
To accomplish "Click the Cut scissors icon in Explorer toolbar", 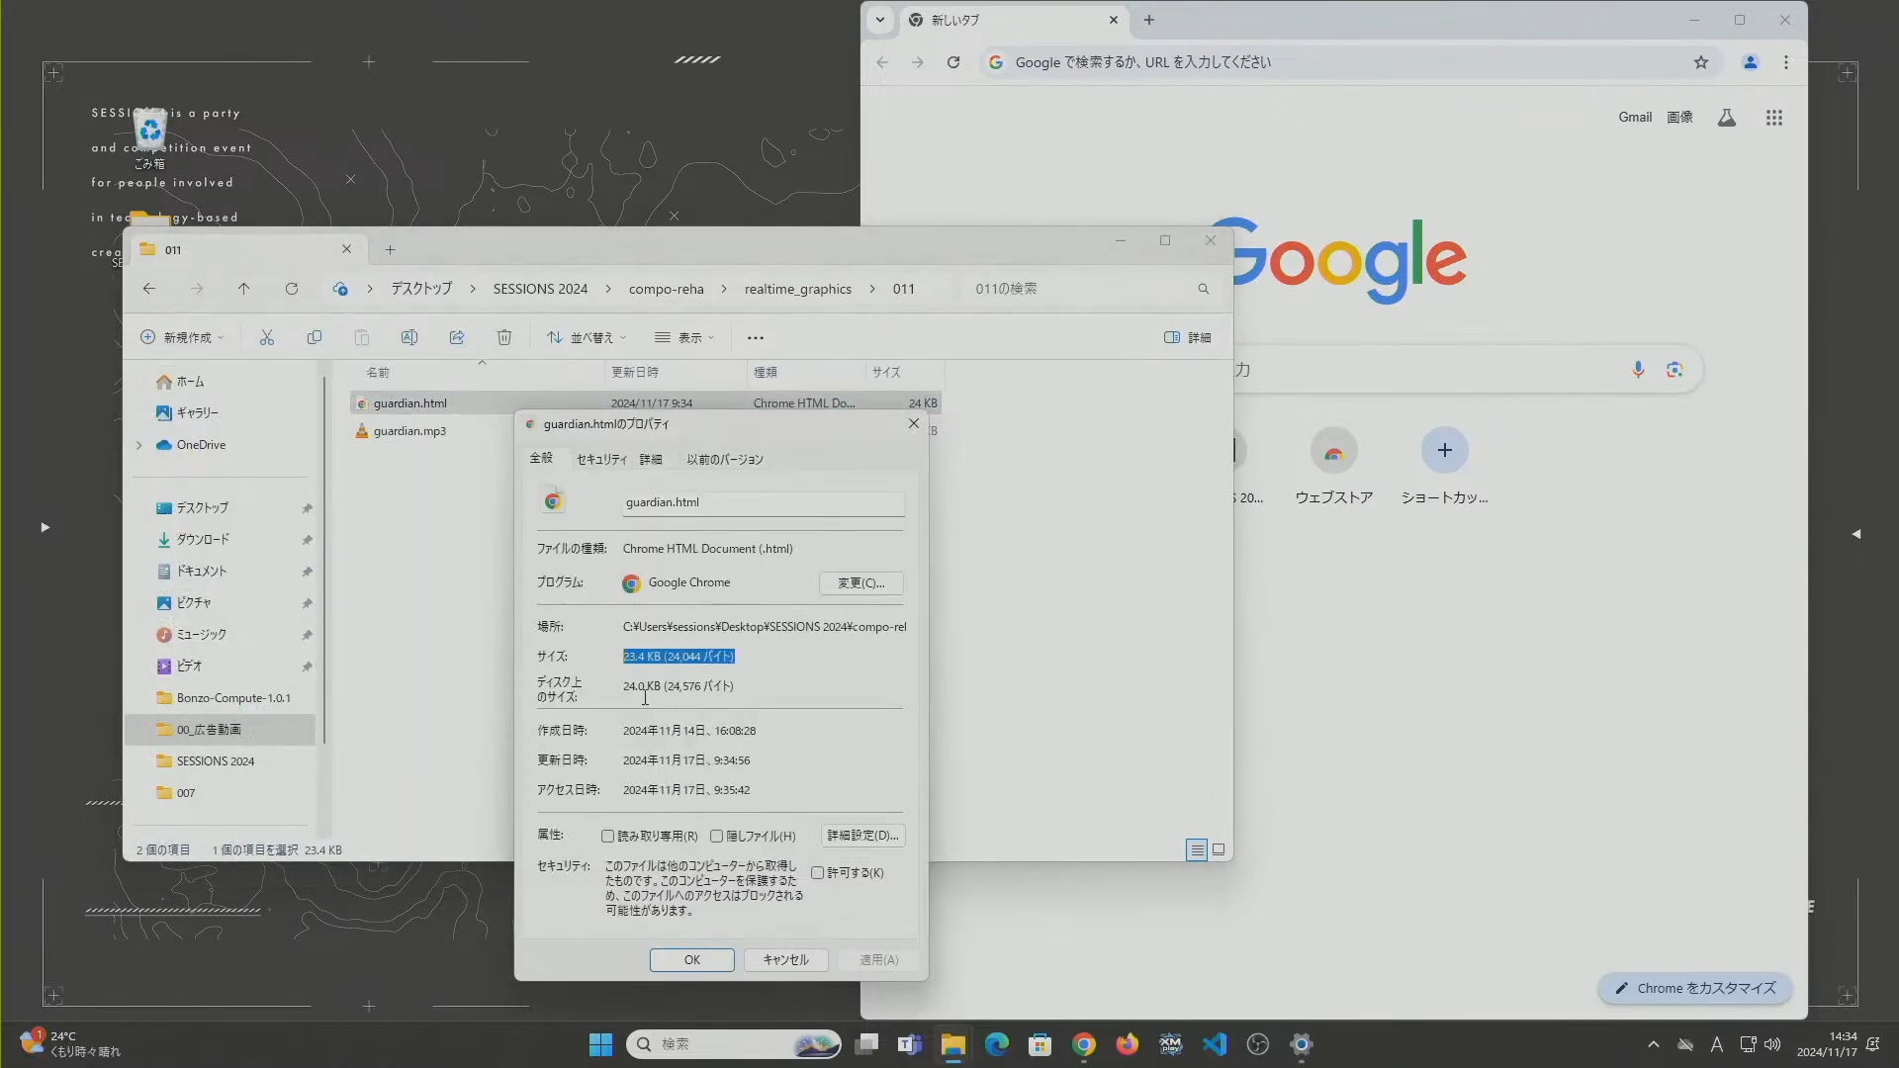I will tap(267, 338).
